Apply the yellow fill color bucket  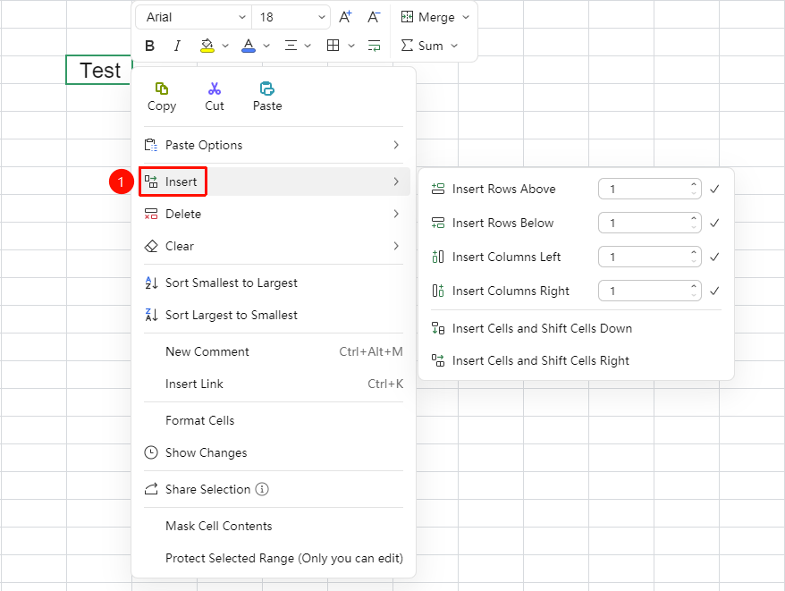pos(207,46)
